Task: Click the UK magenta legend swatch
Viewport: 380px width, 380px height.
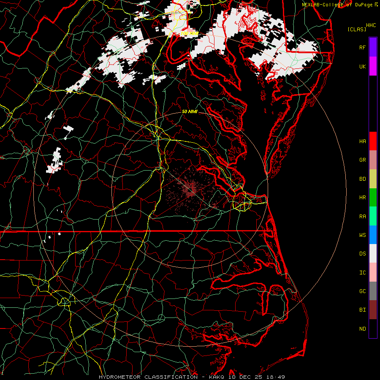Action: (373, 66)
